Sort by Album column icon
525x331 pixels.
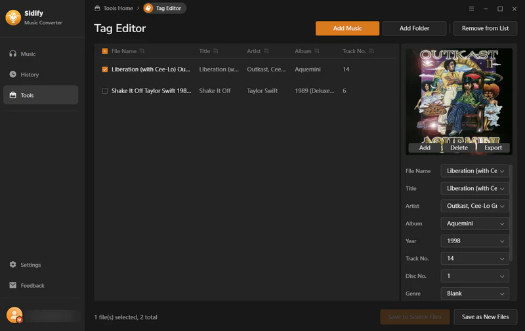tap(317, 51)
